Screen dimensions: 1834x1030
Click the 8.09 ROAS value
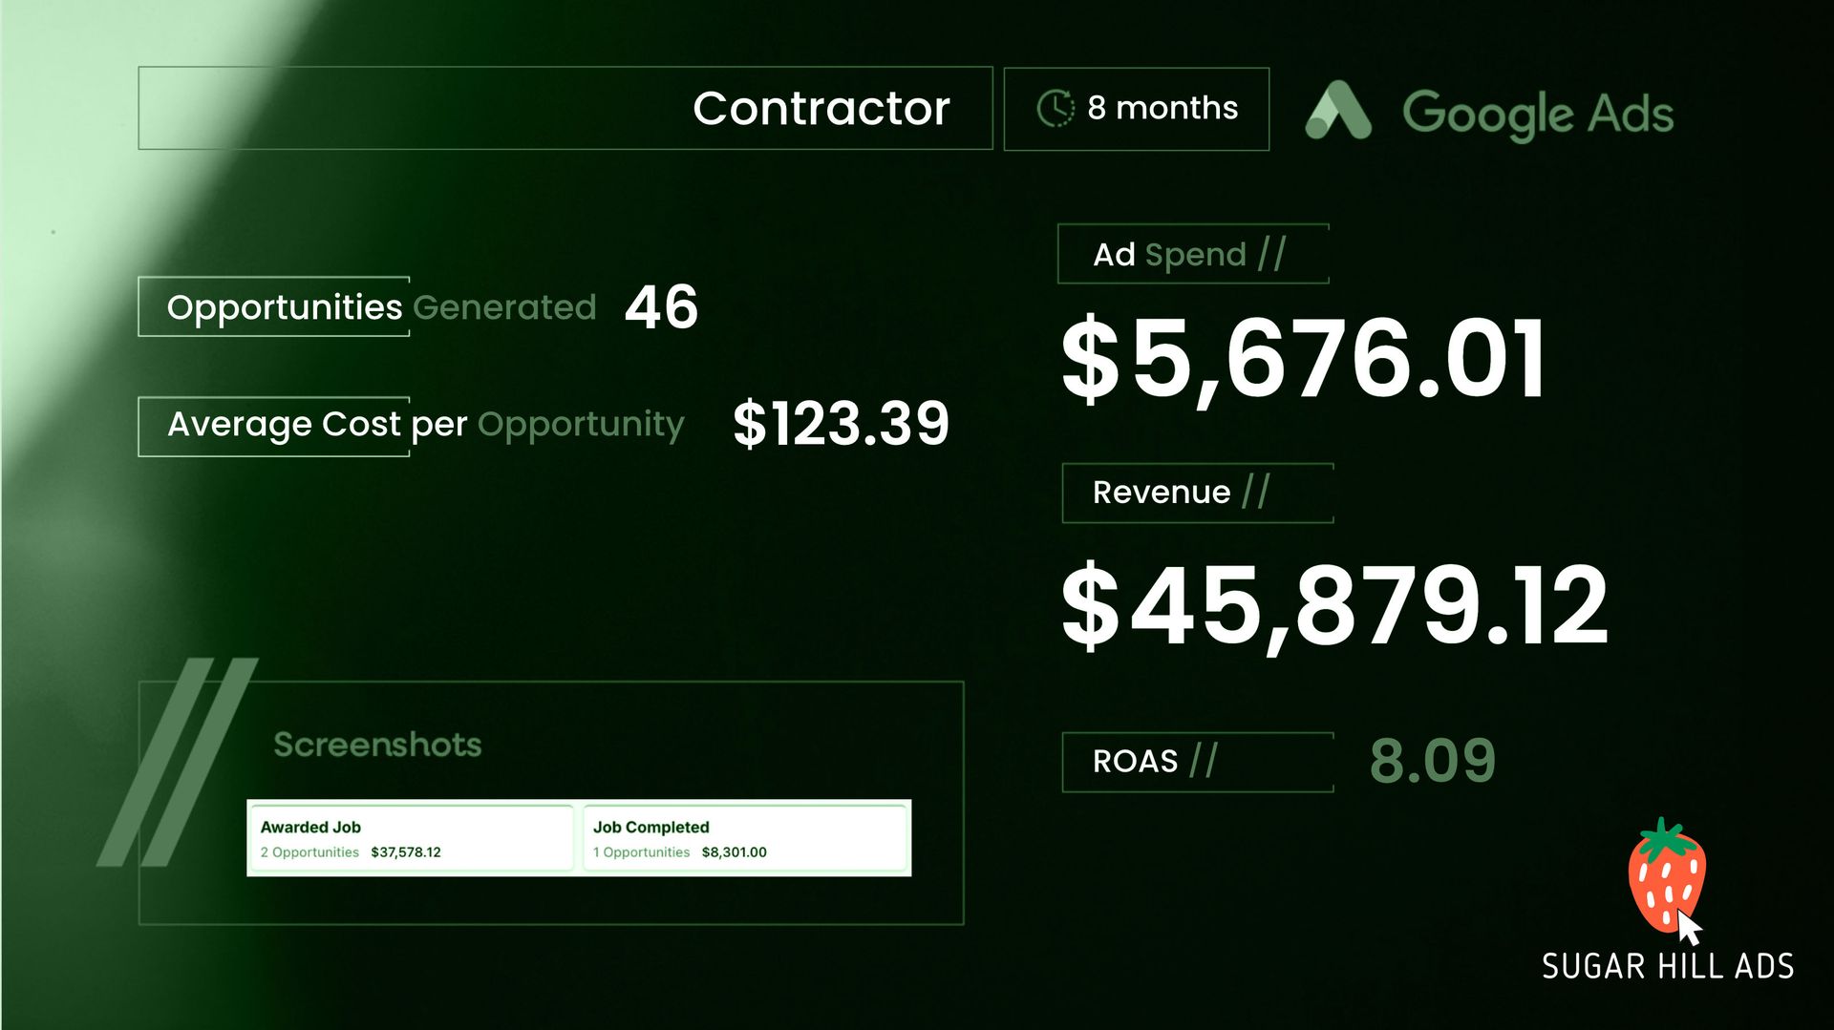coord(1432,761)
